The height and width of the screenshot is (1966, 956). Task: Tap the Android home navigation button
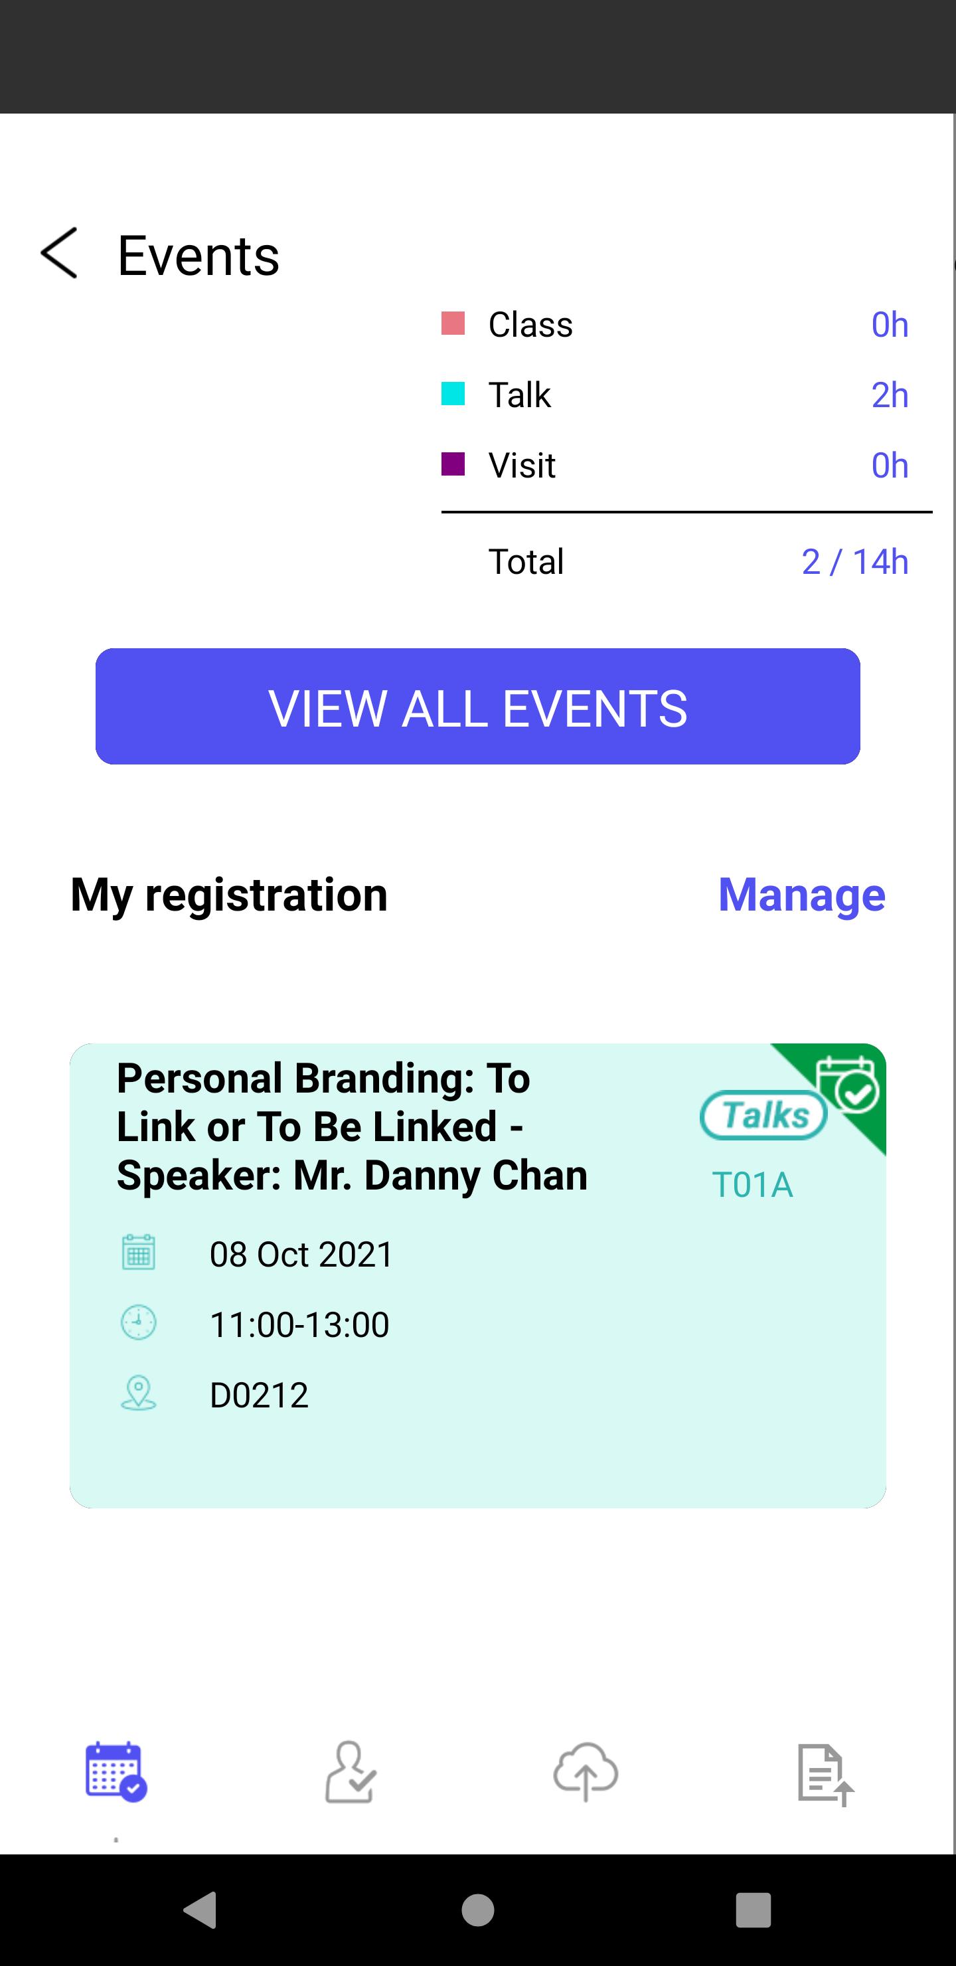point(479,1910)
